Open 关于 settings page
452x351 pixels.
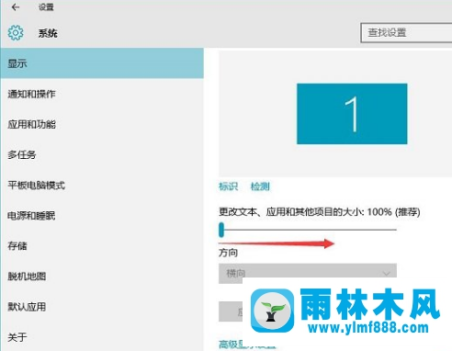tap(102, 337)
